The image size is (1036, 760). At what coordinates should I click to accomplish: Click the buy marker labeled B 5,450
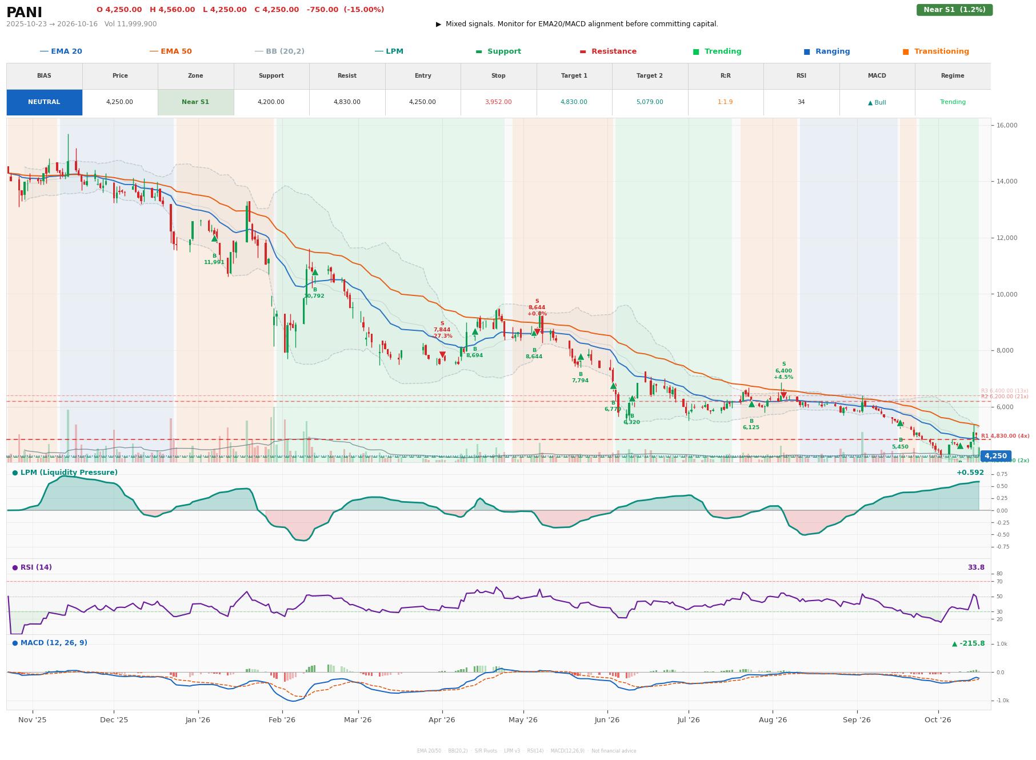click(900, 423)
